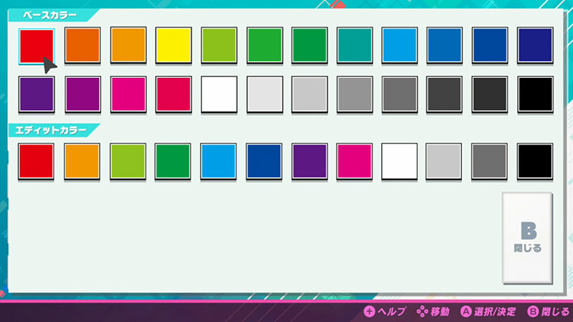573x322 pixels.
Task: Click the move D-pad icon
Action: (424, 311)
